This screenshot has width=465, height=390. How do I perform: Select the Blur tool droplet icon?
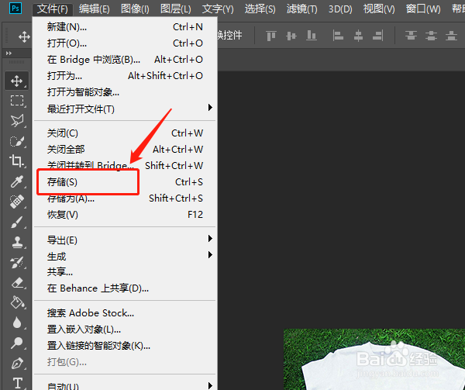[17, 323]
